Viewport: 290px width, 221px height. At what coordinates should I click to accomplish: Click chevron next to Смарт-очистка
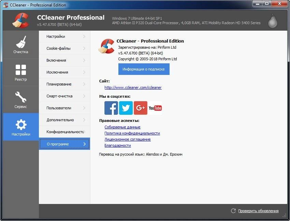point(84,96)
